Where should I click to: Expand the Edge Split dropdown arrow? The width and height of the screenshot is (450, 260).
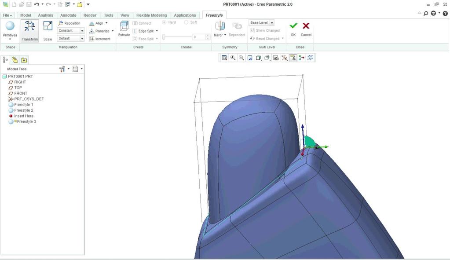(x=157, y=31)
